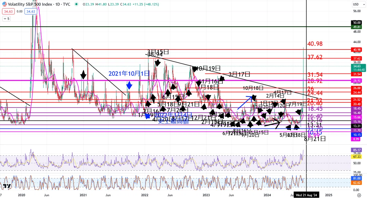Click the blue 34.63 buy price button
367x198 pixels.
click(x=31, y=11)
